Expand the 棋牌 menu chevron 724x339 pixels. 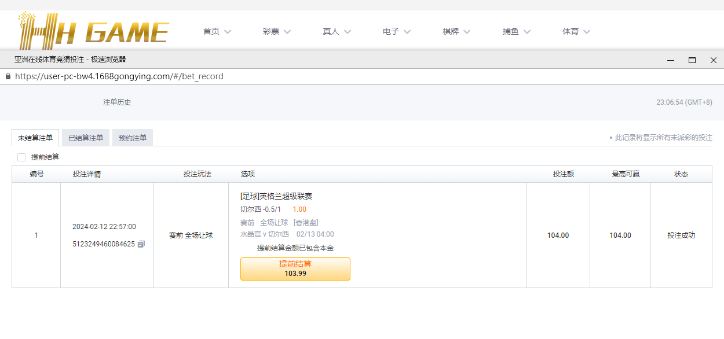[467, 32]
